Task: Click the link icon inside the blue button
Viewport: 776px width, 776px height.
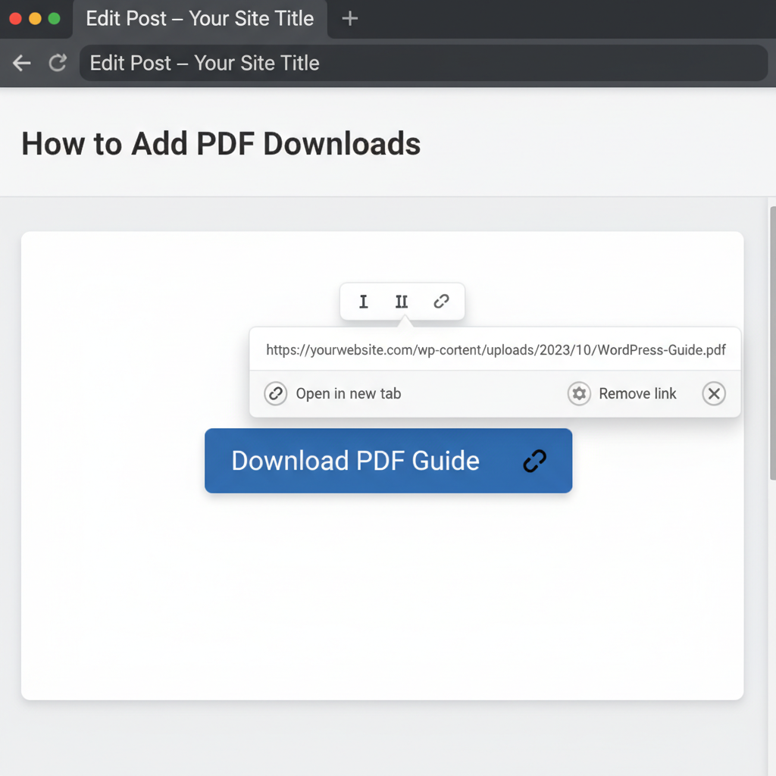Action: click(535, 461)
